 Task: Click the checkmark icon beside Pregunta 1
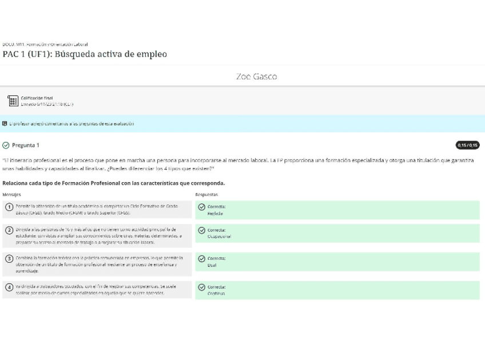pyautogui.click(x=6, y=144)
